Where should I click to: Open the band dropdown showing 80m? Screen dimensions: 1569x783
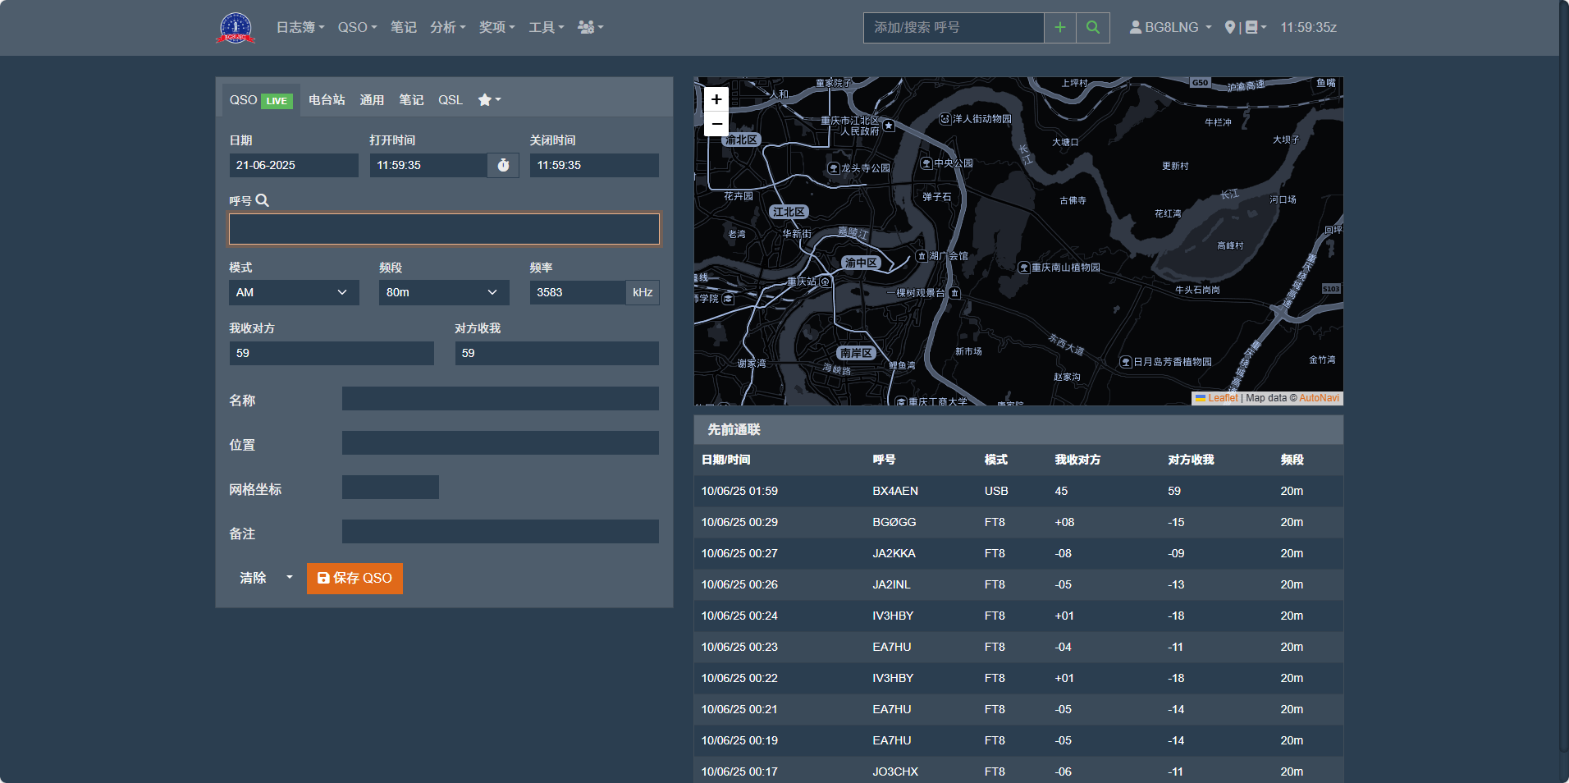pyautogui.click(x=444, y=292)
